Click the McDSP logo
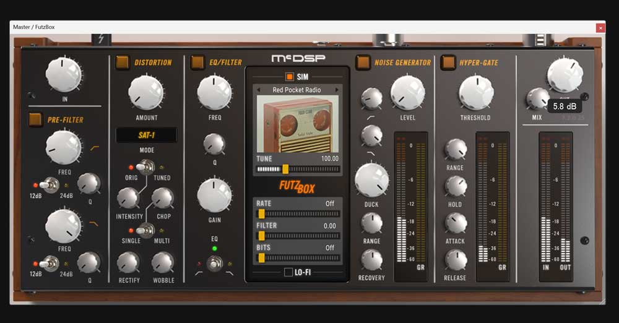 tap(297, 59)
